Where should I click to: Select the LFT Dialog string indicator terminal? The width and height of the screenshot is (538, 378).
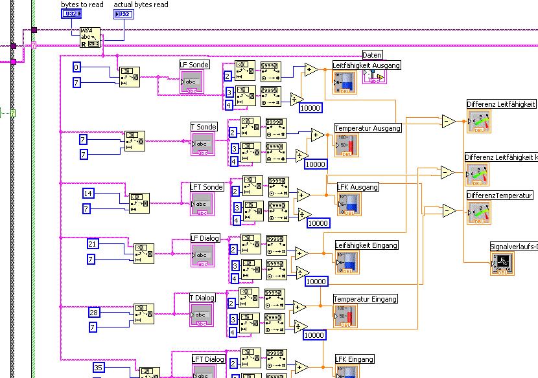tap(204, 372)
